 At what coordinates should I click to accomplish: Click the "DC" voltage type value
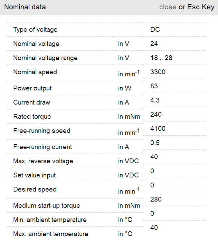pos(155,30)
